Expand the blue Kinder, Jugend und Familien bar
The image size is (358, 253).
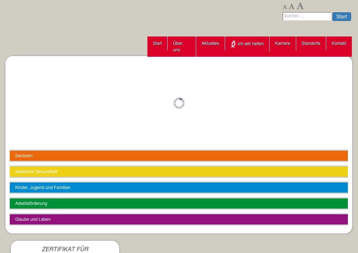click(178, 188)
